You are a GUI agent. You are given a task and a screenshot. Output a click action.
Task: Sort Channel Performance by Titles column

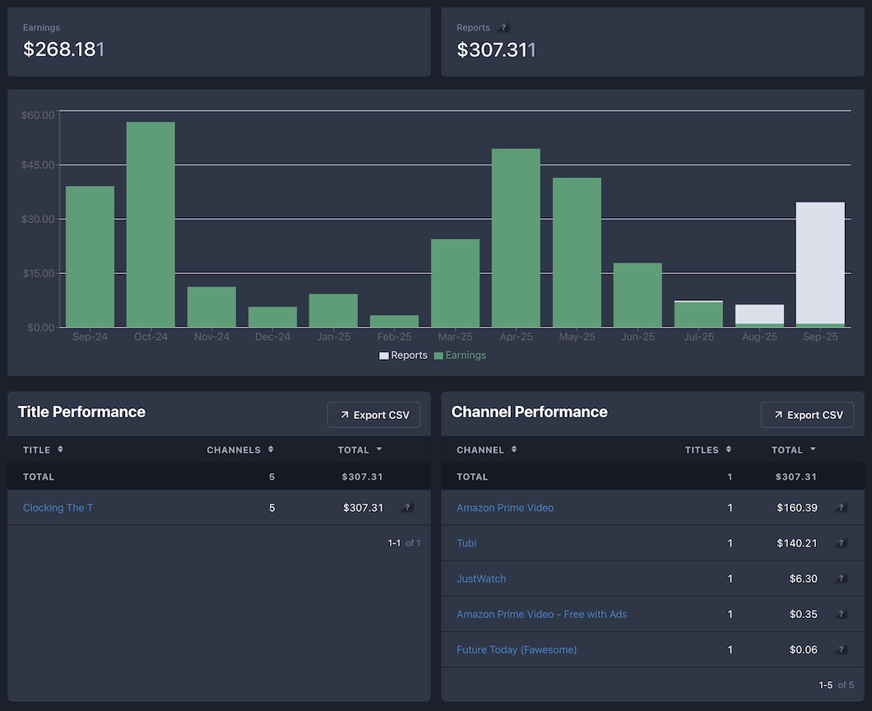coord(707,450)
